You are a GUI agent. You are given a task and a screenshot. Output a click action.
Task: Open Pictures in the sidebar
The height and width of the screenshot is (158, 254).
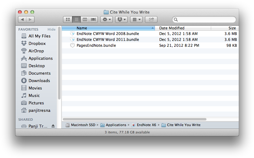tap(36, 103)
